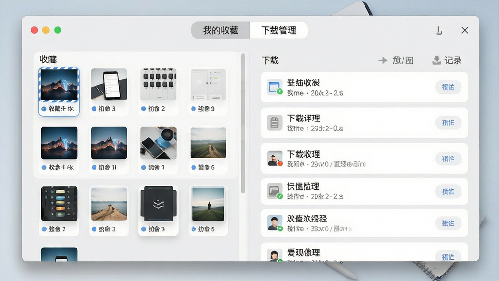Toggle the blue dot under the dark colorful list thumbnail
Screen dimensions: 499x281
(44, 229)
